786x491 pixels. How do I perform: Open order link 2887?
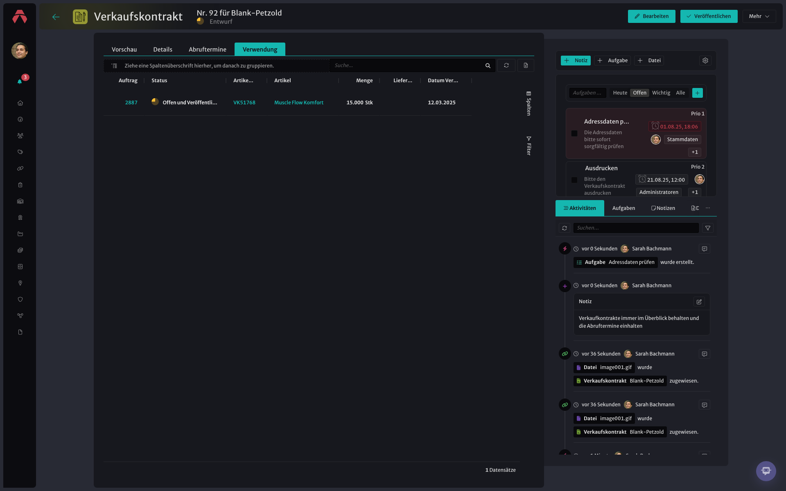131,103
